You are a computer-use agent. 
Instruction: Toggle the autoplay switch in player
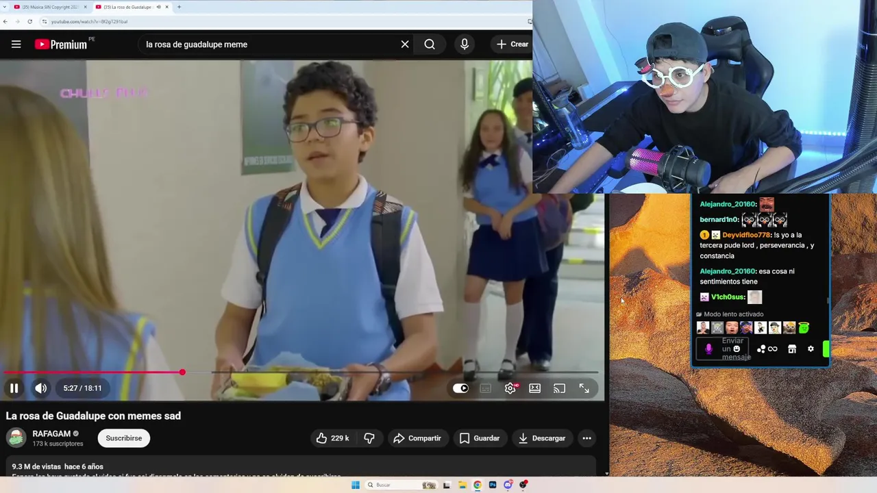click(460, 388)
